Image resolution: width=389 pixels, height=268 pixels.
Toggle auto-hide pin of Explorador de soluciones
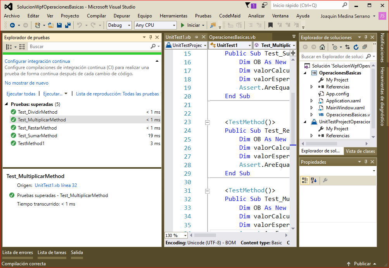(366, 37)
